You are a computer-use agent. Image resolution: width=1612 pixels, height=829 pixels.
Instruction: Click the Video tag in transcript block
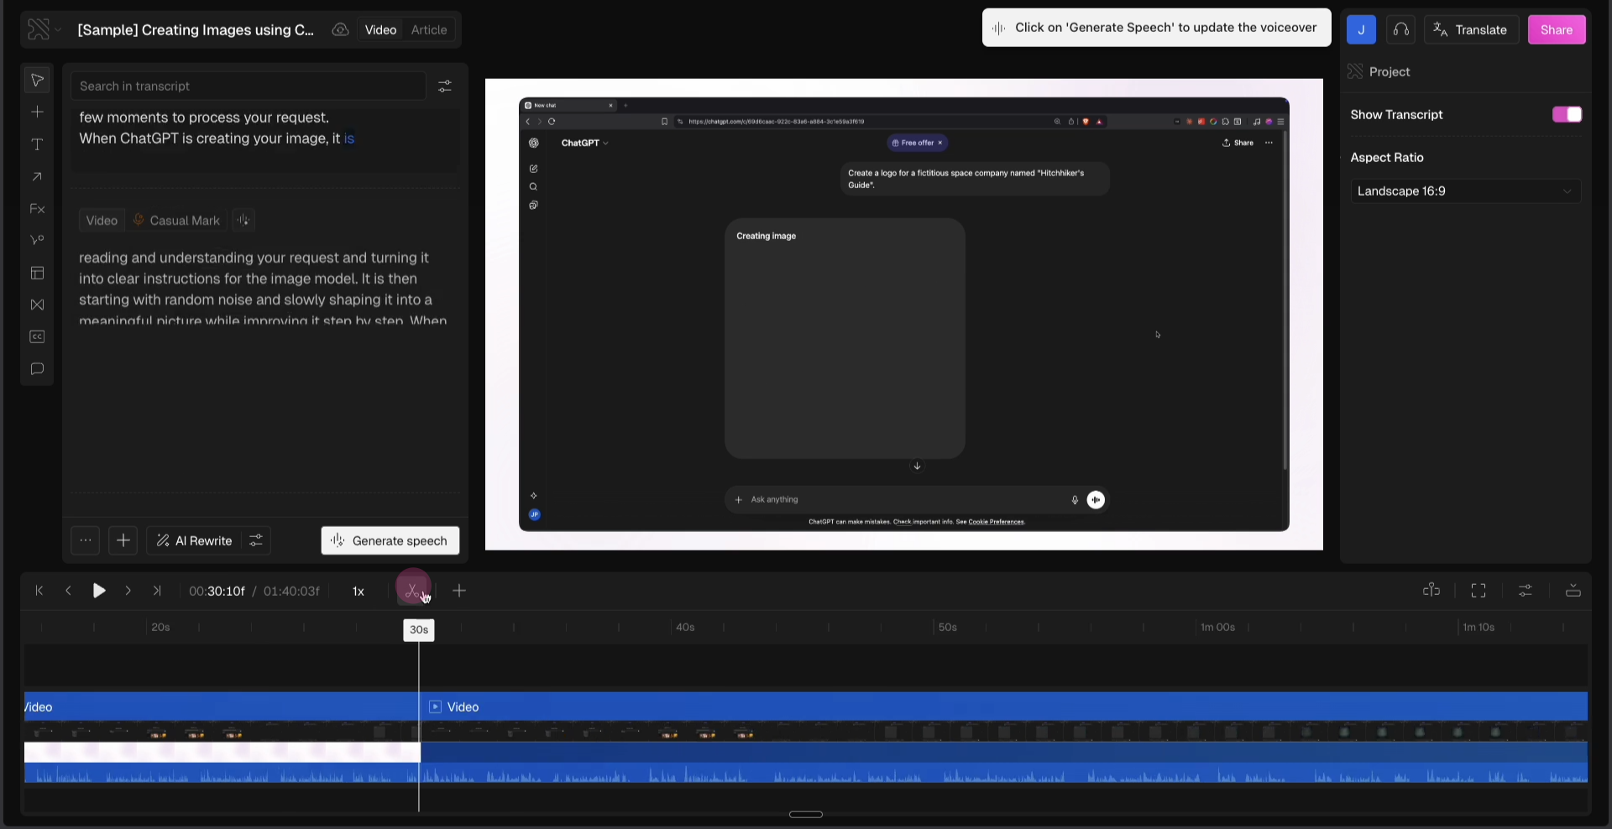[x=102, y=221]
